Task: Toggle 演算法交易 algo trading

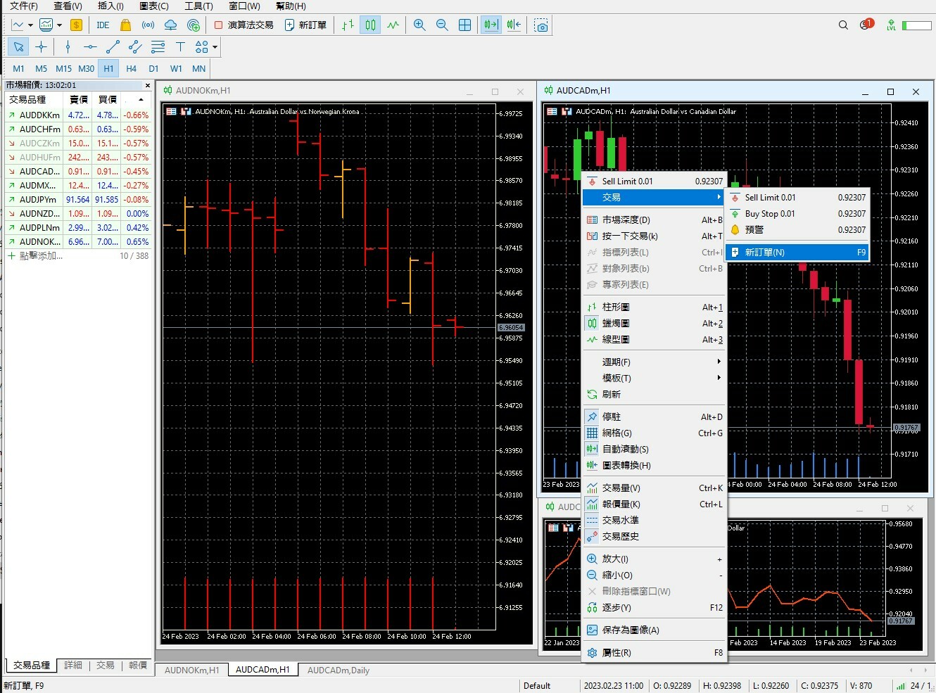Action: point(244,25)
